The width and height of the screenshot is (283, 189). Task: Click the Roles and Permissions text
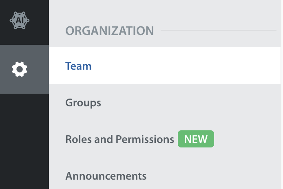119,139
